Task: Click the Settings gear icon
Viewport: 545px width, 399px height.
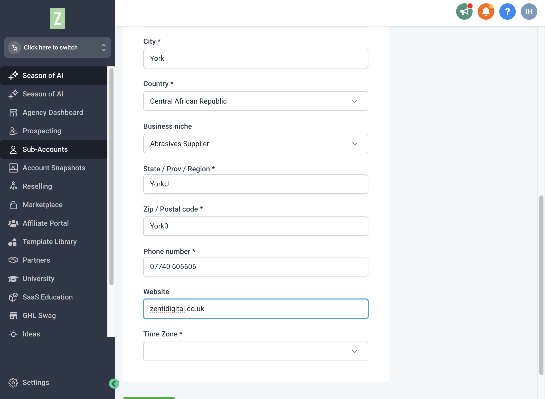Action: (13, 383)
